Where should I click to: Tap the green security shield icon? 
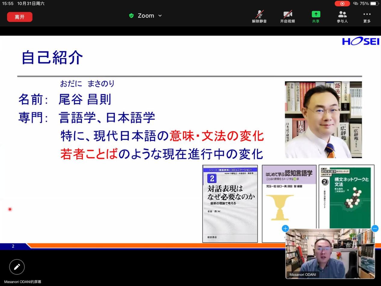coord(131,16)
